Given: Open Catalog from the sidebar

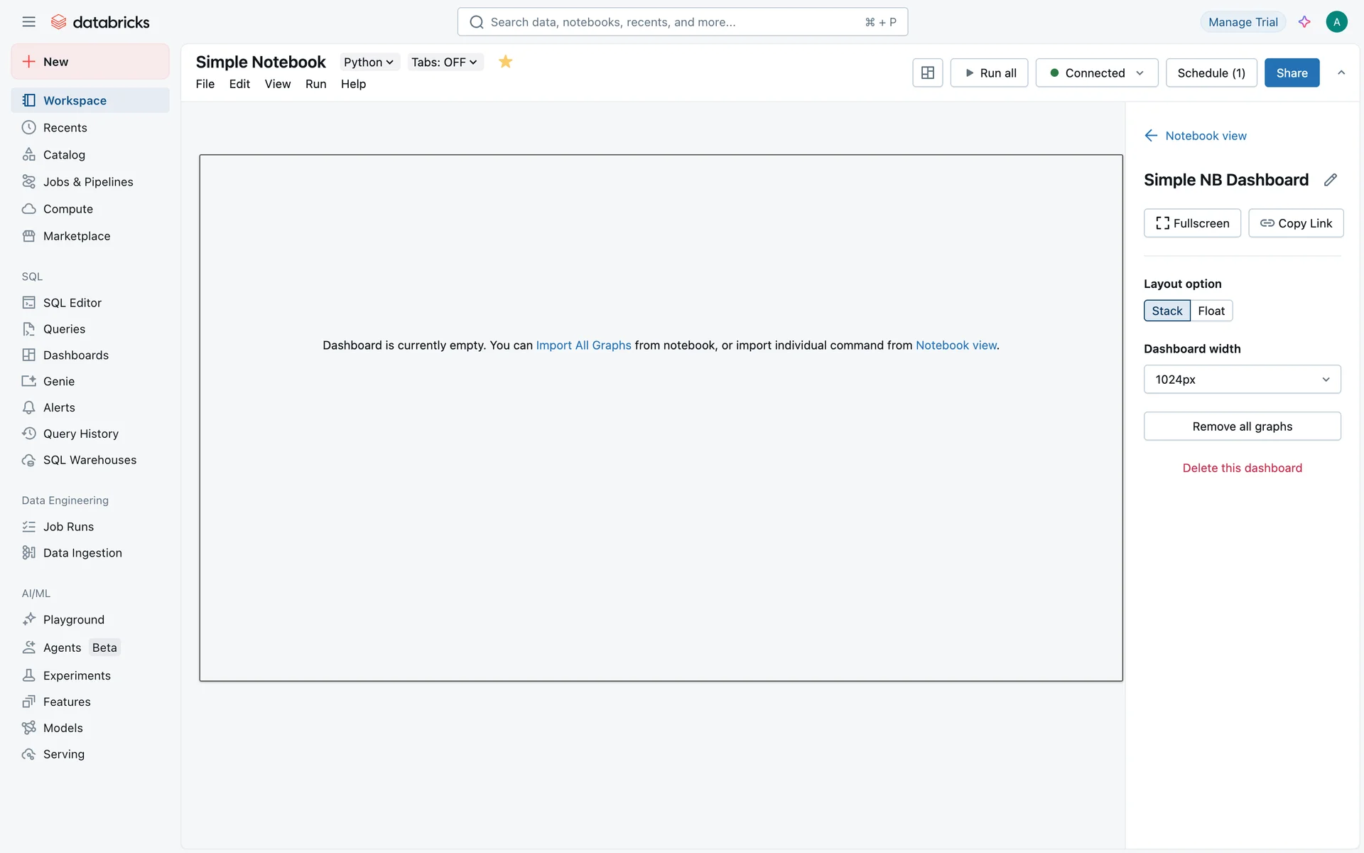Looking at the screenshot, I should coord(64,155).
